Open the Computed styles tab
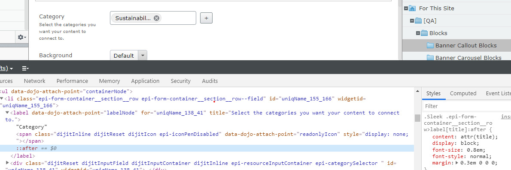This screenshot has width=511, height=170. (x=463, y=94)
